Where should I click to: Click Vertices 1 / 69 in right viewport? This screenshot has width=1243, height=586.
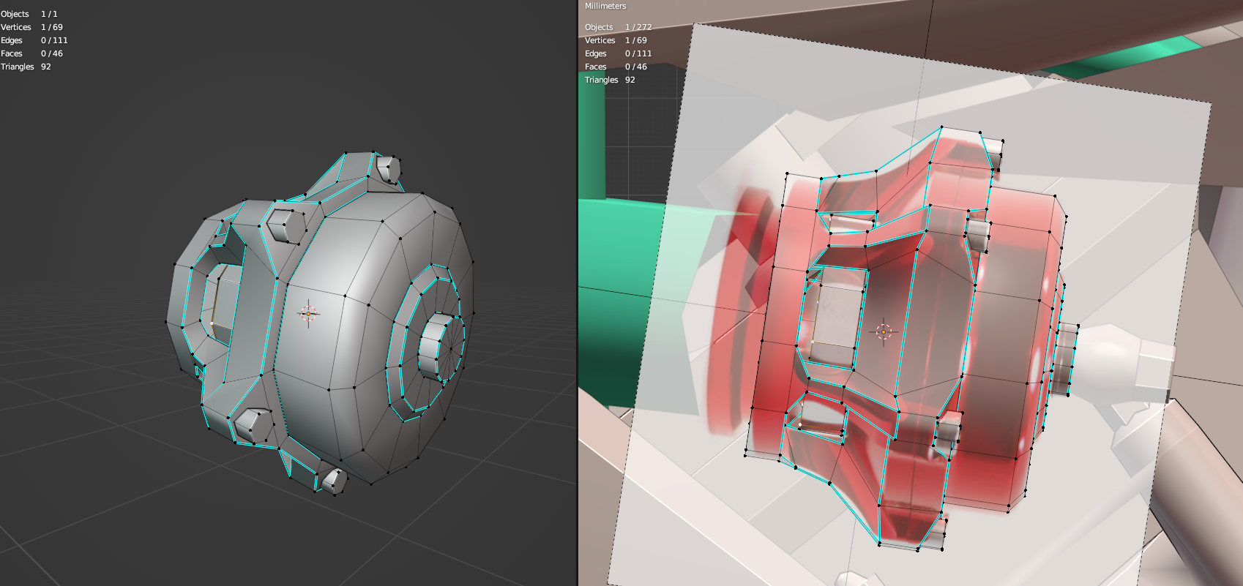[x=616, y=40]
